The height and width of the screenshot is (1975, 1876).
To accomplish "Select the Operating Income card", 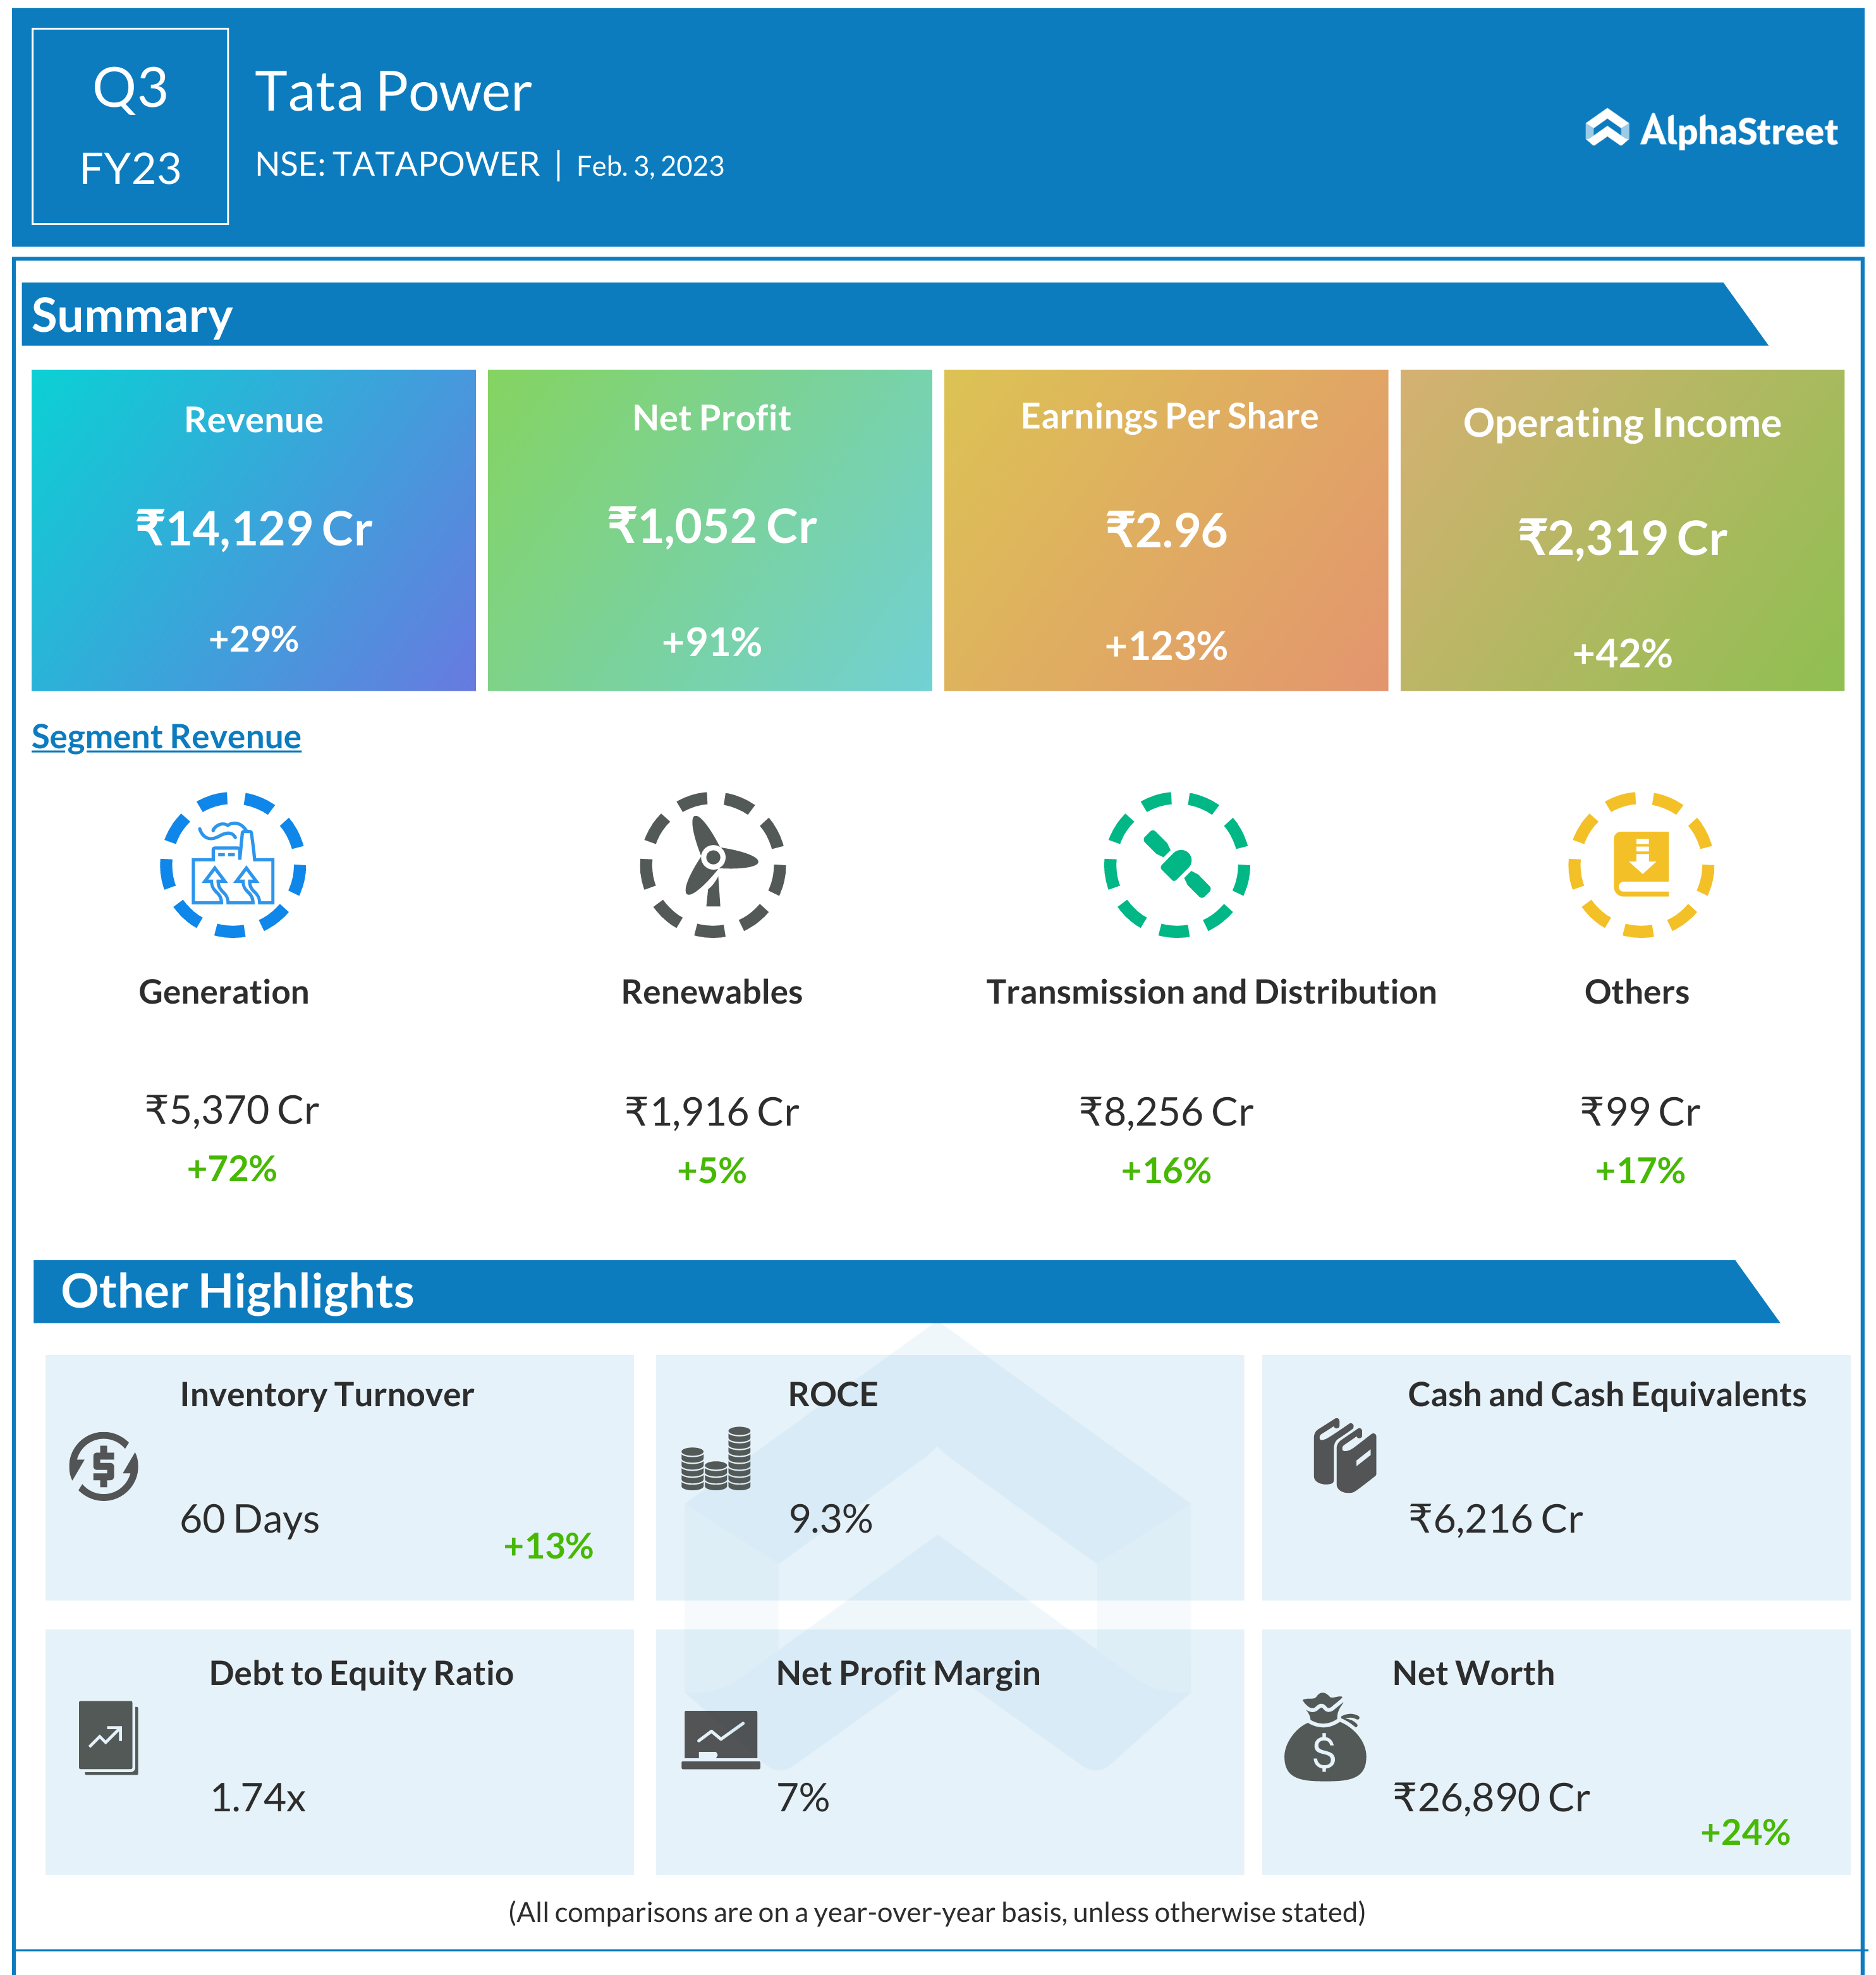I will click(x=1622, y=530).
